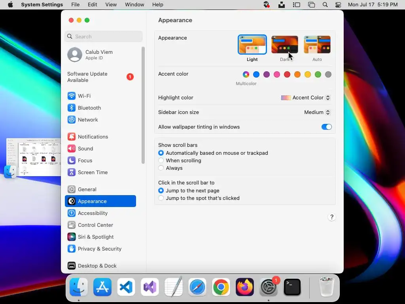Click the date and time in menu bar

[x=373, y=5]
